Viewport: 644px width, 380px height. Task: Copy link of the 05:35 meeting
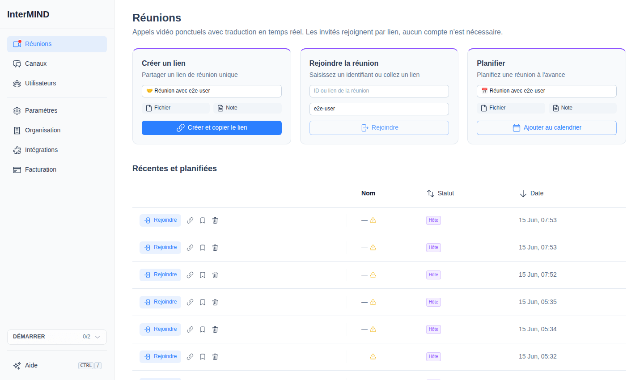pos(190,302)
